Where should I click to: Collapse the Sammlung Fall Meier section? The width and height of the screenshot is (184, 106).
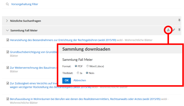pos(7,31)
